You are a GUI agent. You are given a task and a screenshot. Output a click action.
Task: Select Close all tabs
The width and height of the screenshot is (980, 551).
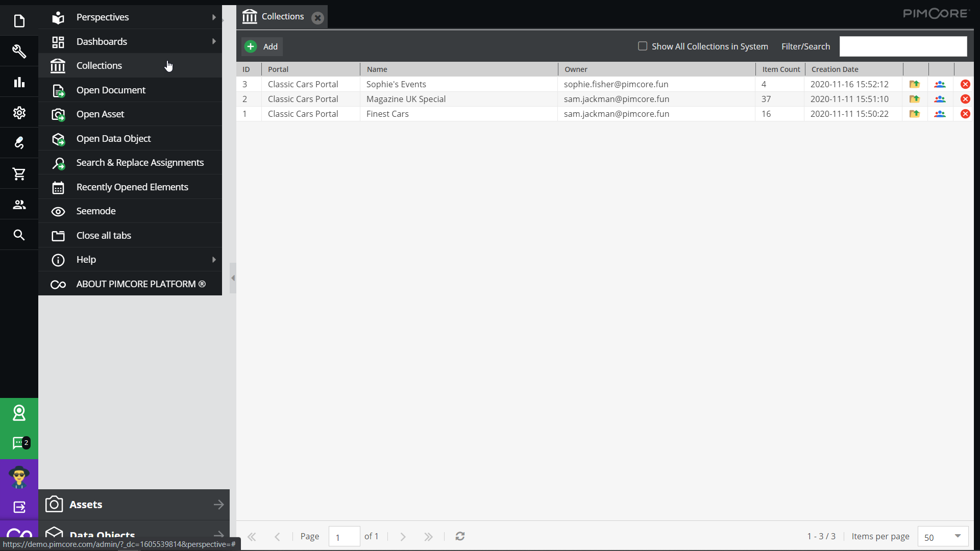[x=130, y=236]
